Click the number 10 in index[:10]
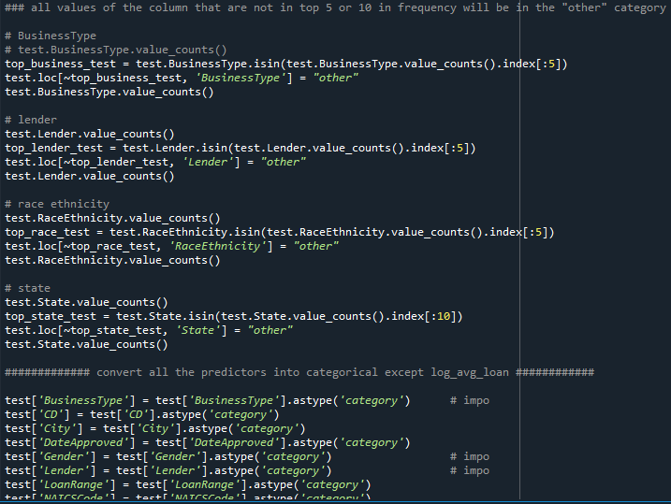Viewport: 671px width, 504px height. click(x=444, y=317)
